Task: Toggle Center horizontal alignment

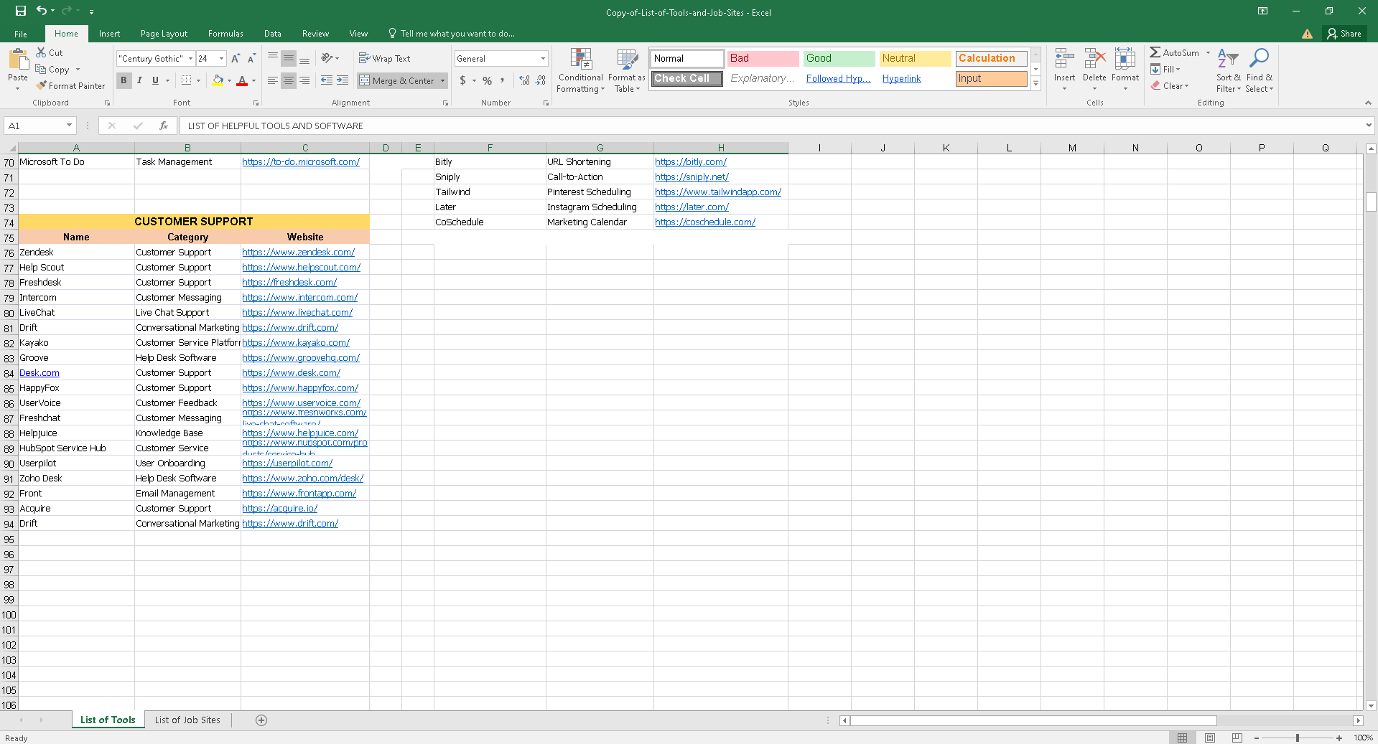Action: (x=289, y=80)
